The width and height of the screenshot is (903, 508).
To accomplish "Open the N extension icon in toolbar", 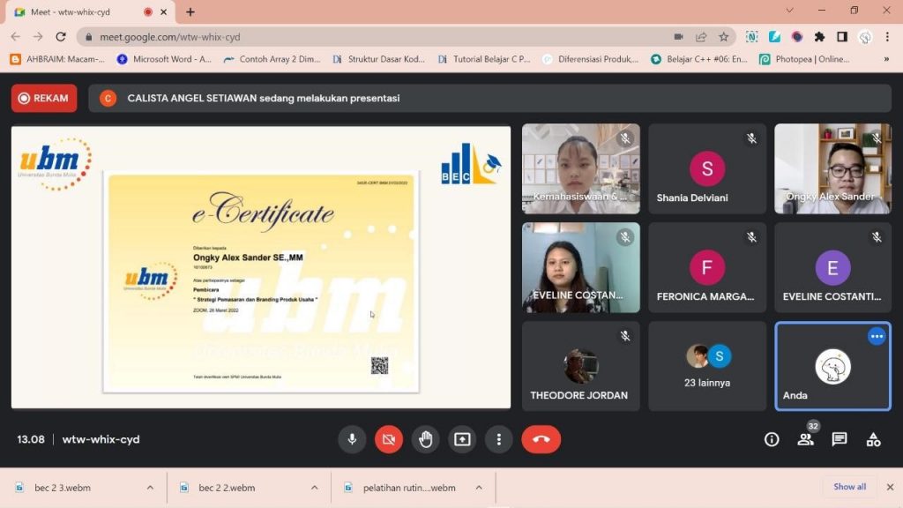I will tap(751, 37).
